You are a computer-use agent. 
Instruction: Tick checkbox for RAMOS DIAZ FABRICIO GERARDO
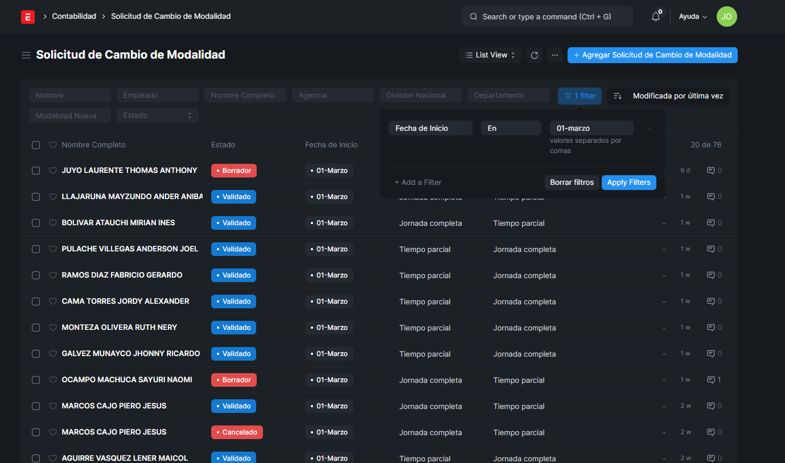coord(36,275)
